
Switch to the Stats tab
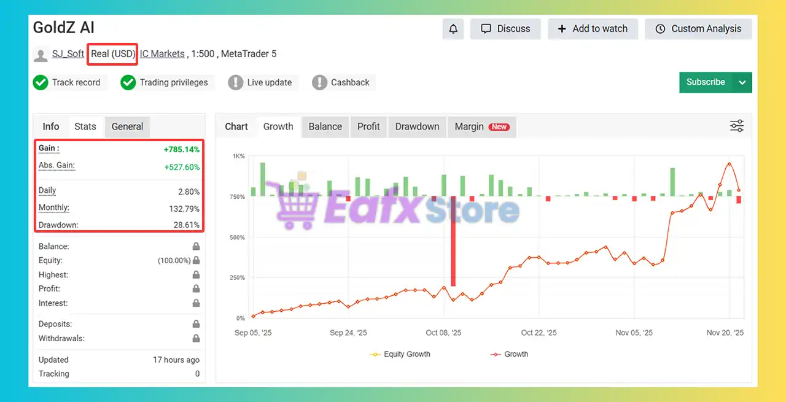pyautogui.click(x=85, y=126)
